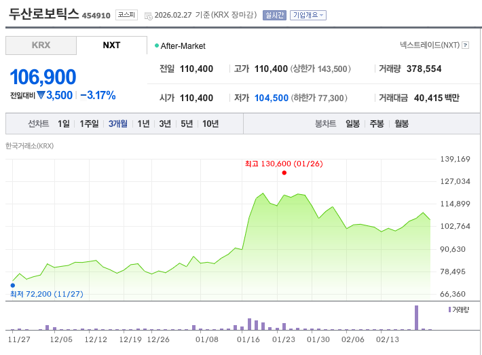This screenshot has width=482, height=355.
Task: Click the NXT help question-mark icon
Action: point(466,45)
